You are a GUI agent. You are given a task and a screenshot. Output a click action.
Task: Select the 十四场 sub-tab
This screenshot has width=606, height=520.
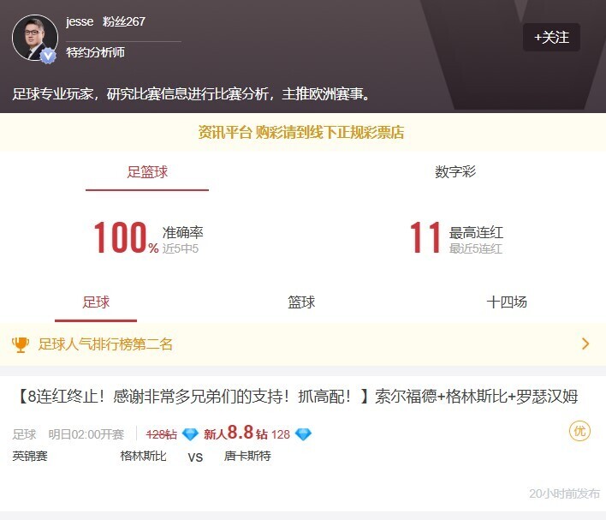507,302
